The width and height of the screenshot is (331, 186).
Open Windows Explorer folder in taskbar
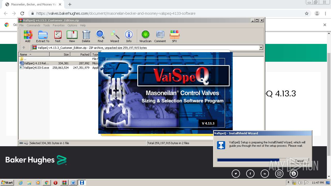[29, 183]
